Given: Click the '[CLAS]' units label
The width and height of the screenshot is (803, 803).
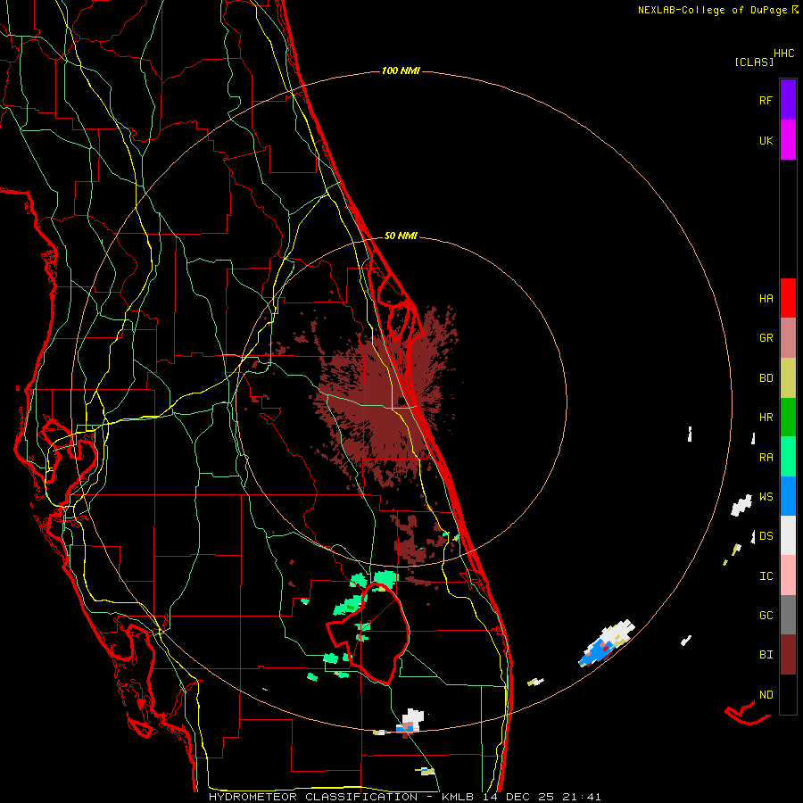Looking at the screenshot, I should point(754,62).
